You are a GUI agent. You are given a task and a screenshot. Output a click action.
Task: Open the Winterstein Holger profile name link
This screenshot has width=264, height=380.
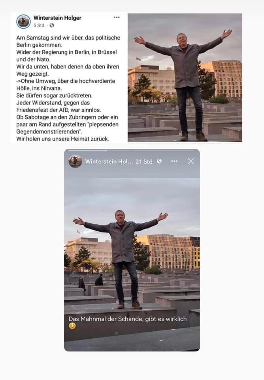57,18
